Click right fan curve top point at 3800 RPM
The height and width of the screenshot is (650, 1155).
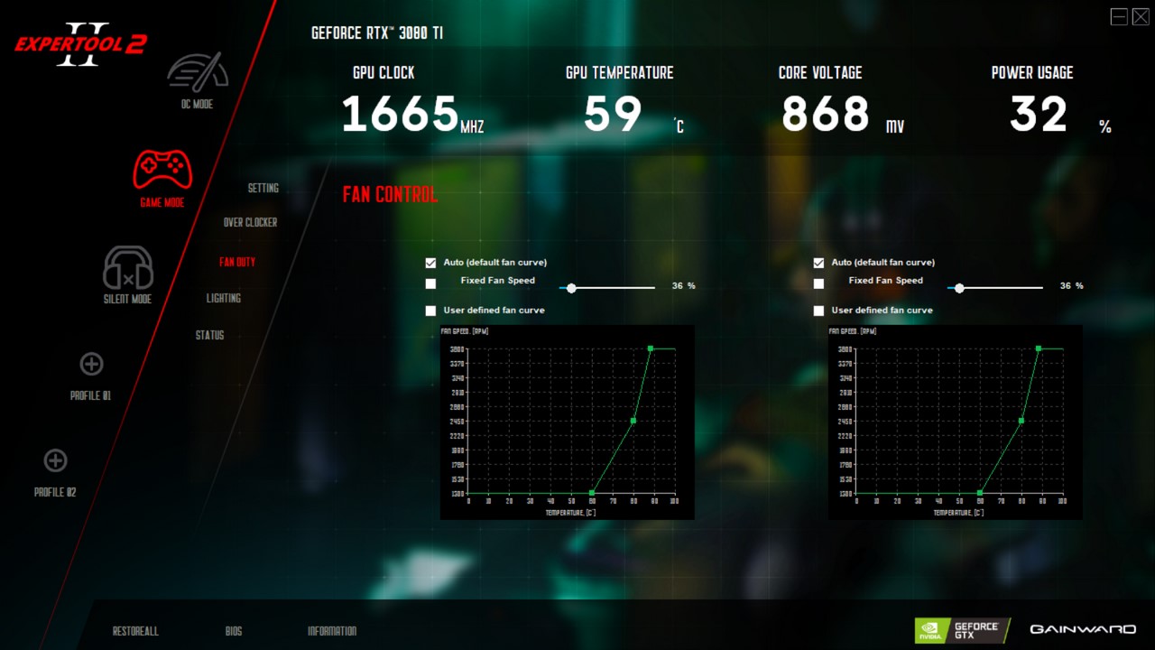pos(1039,348)
